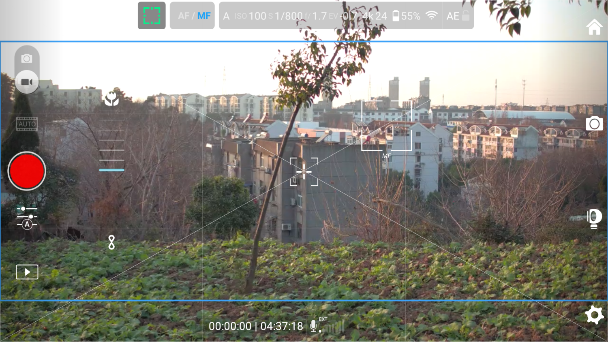Switch to AF autofocus mode
The height and width of the screenshot is (342, 608).
click(184, 16)
